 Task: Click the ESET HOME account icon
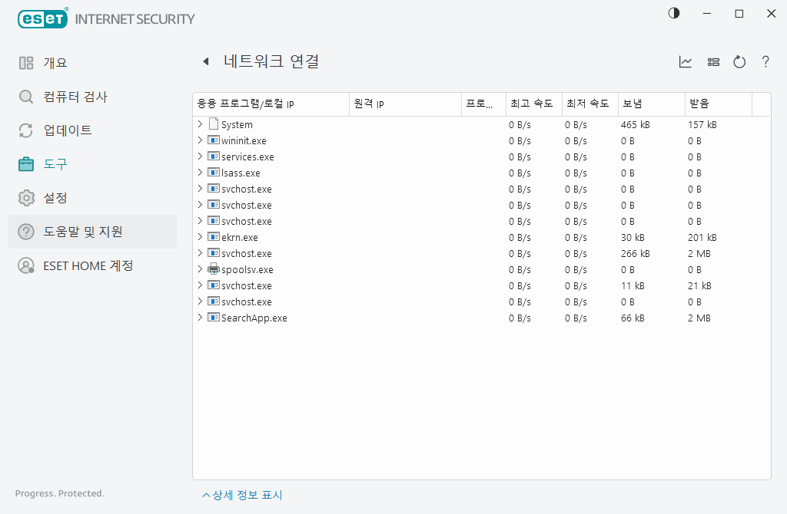(x=24, y=265)
